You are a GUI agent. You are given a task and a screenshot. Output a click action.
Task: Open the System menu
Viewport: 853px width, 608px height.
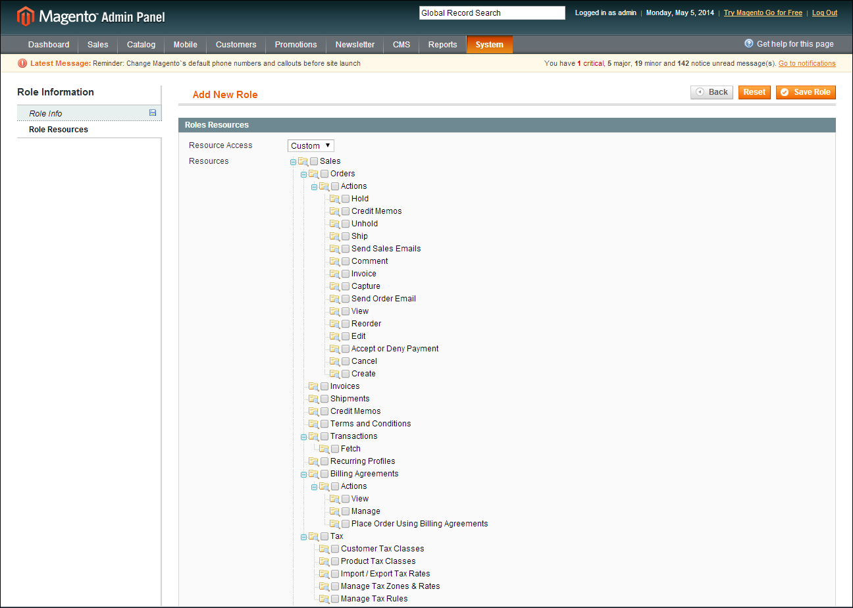tap(490, 45)
